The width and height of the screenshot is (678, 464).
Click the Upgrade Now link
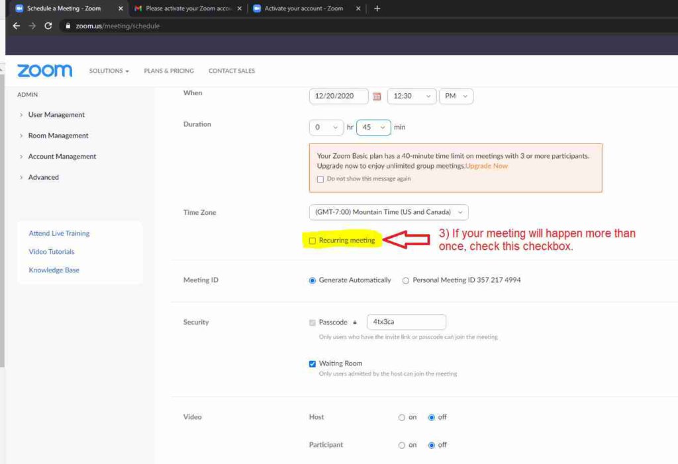click(x=487, y=166)
